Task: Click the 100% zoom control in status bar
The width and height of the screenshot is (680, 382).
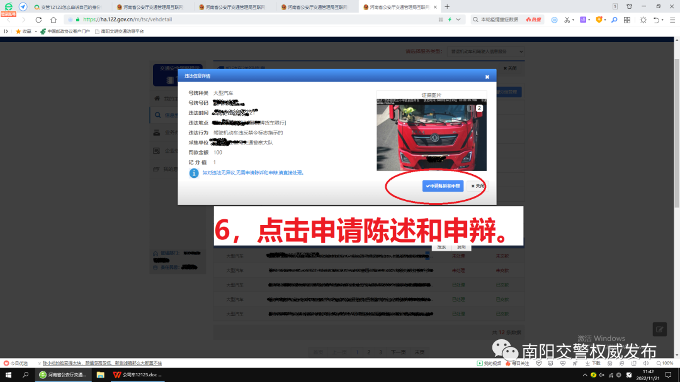Action: 665,363
